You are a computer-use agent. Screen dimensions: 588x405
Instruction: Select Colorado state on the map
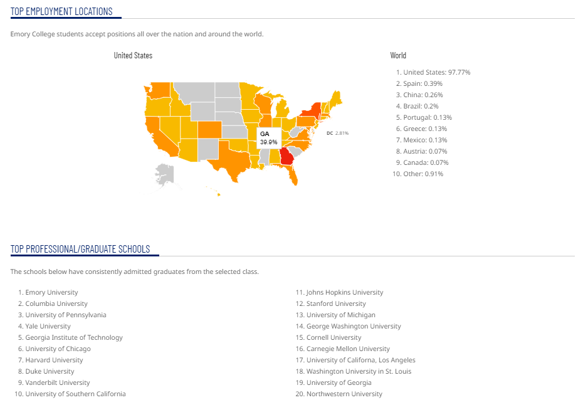click(x=209, y=130)
